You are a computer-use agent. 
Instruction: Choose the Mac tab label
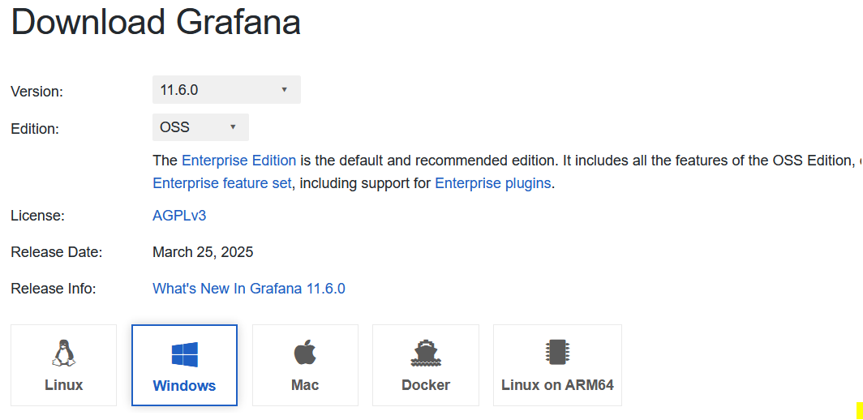pyautogui.click(x=305, y=385)
